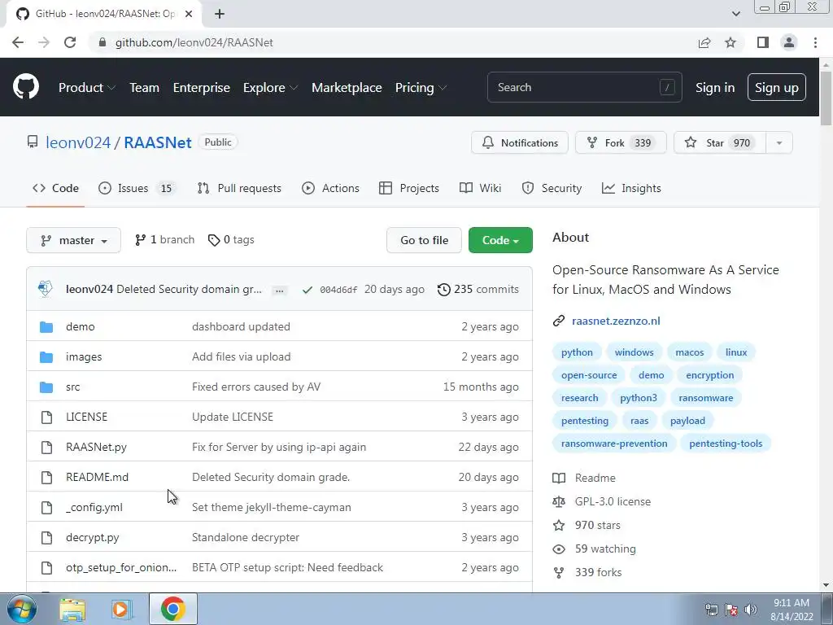The height and width of the screenshot is (625, 833).
Task: Open otp_setup_for_onion file
Action: [x=121, y=567]
